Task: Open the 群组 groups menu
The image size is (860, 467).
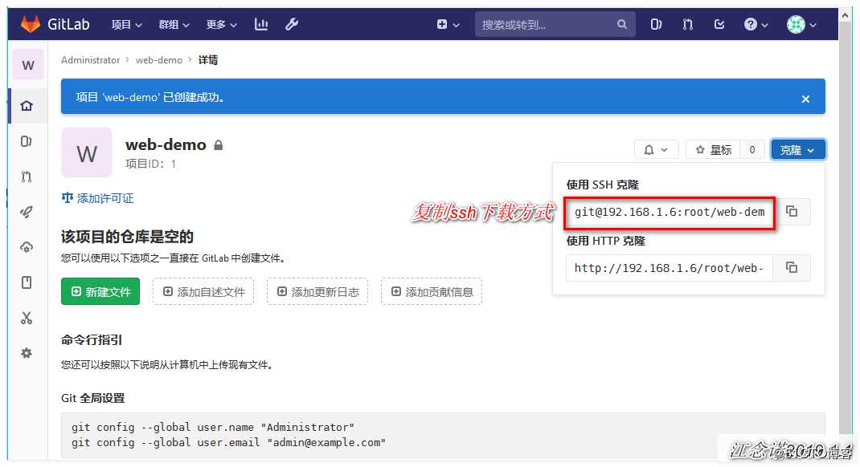Action: [174, 24]
